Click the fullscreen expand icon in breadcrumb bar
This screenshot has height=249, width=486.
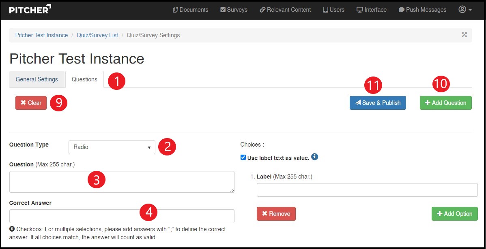464,35
